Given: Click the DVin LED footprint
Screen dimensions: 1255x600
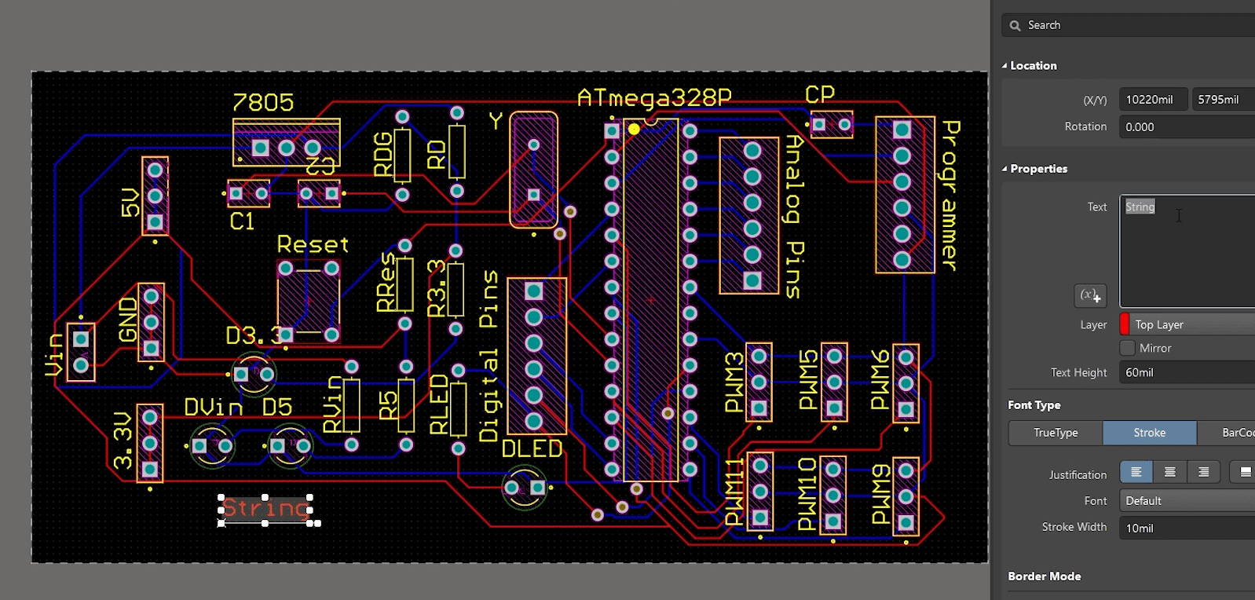Looking at the screenshot, I should [212, 446].
